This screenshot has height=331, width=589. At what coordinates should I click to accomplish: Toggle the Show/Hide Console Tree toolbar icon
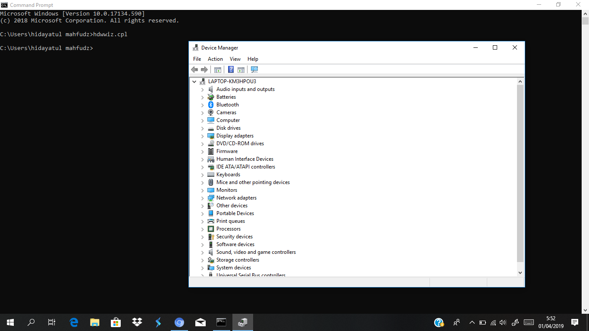point(218,69)
